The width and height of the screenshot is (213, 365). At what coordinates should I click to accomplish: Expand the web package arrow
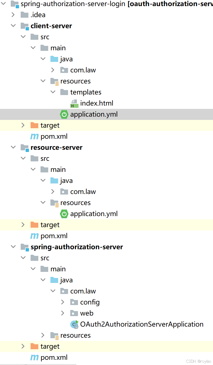(x=63, y=313)
